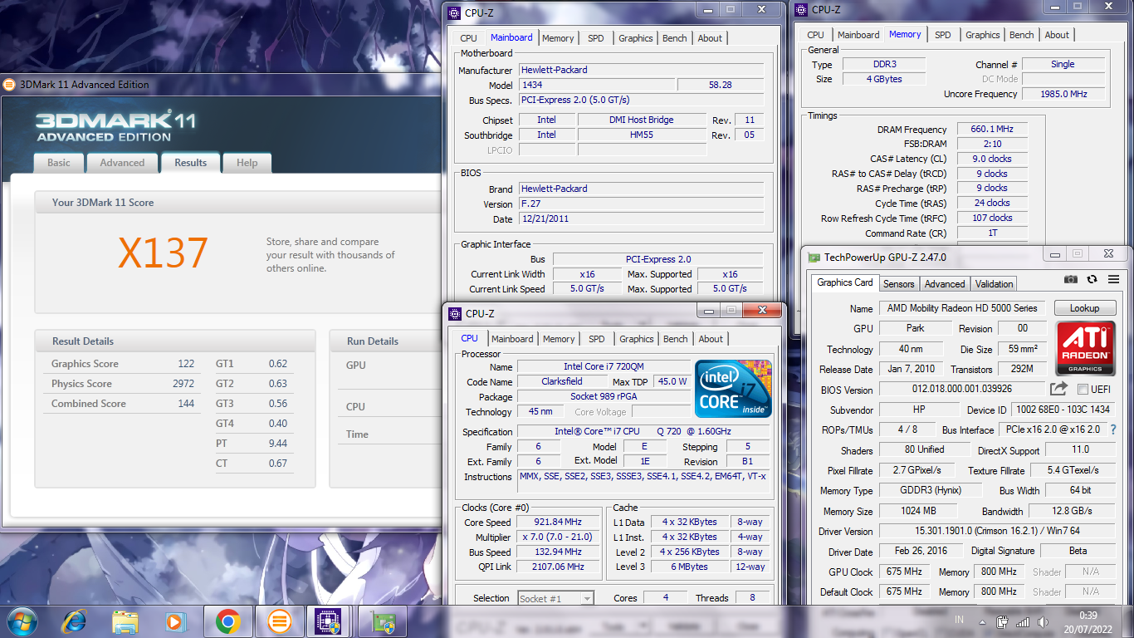The height and width of the screenshot is (638, 1134).
Task: Switch to CPU-Z taskbar button
Action: 330,621
